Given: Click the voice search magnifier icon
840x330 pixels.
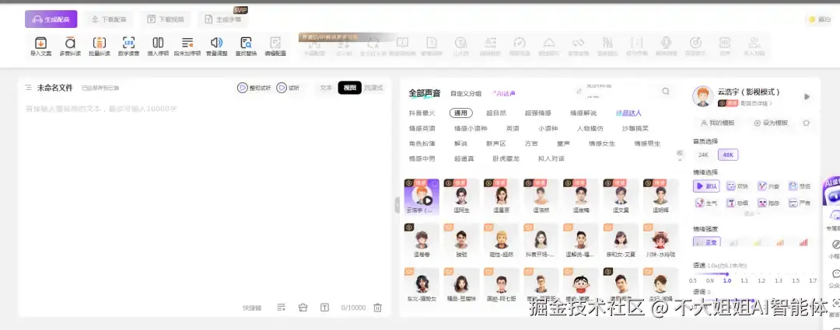Looking at the screenshot, I should tap(666, 92).
